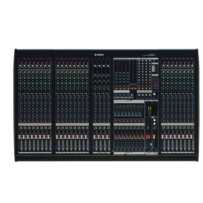Turn the white gain knob on channel 1
Screen dimensions: 203x203
pyautogui.click(x=20, y=66)
